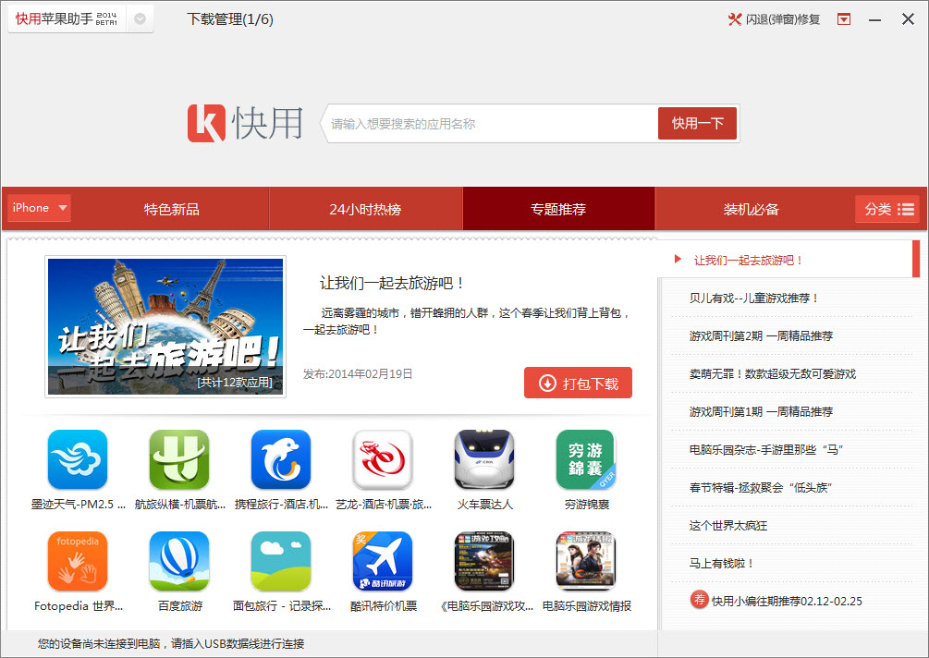Close the 快用苹果助手 window
The image size is (929, 658).
(908, 19)
